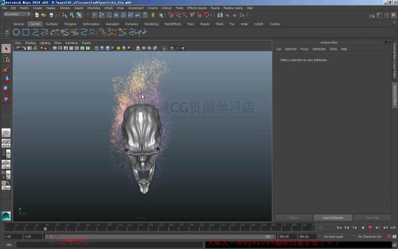
Task: Click the range slider bar below timeline
Action: tap(160, 237)
